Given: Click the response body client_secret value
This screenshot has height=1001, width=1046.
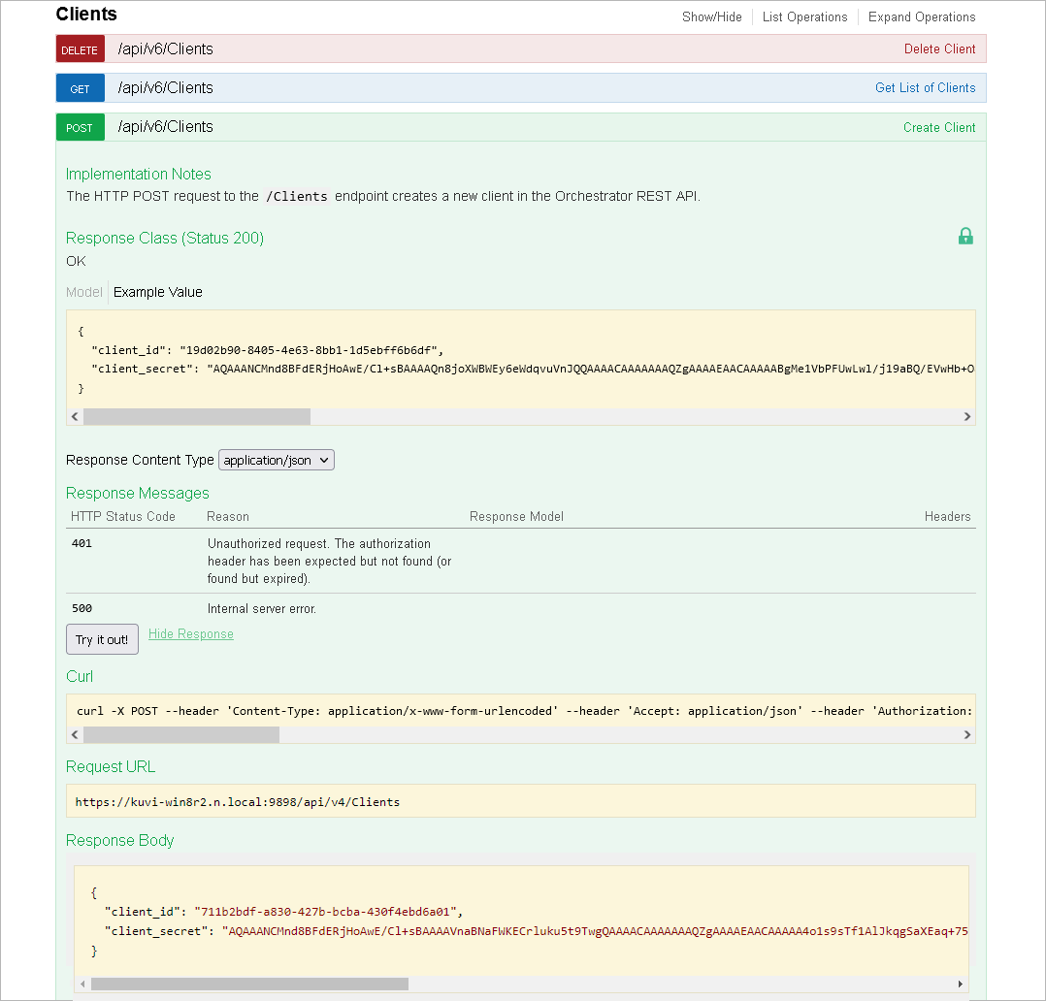Looking at the screenshot, I should [x=595, y=931].
